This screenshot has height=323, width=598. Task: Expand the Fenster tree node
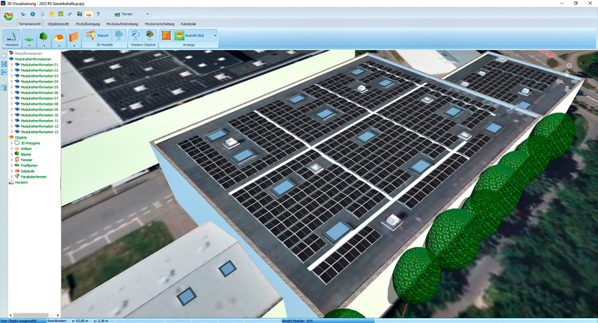click(12, 160)
